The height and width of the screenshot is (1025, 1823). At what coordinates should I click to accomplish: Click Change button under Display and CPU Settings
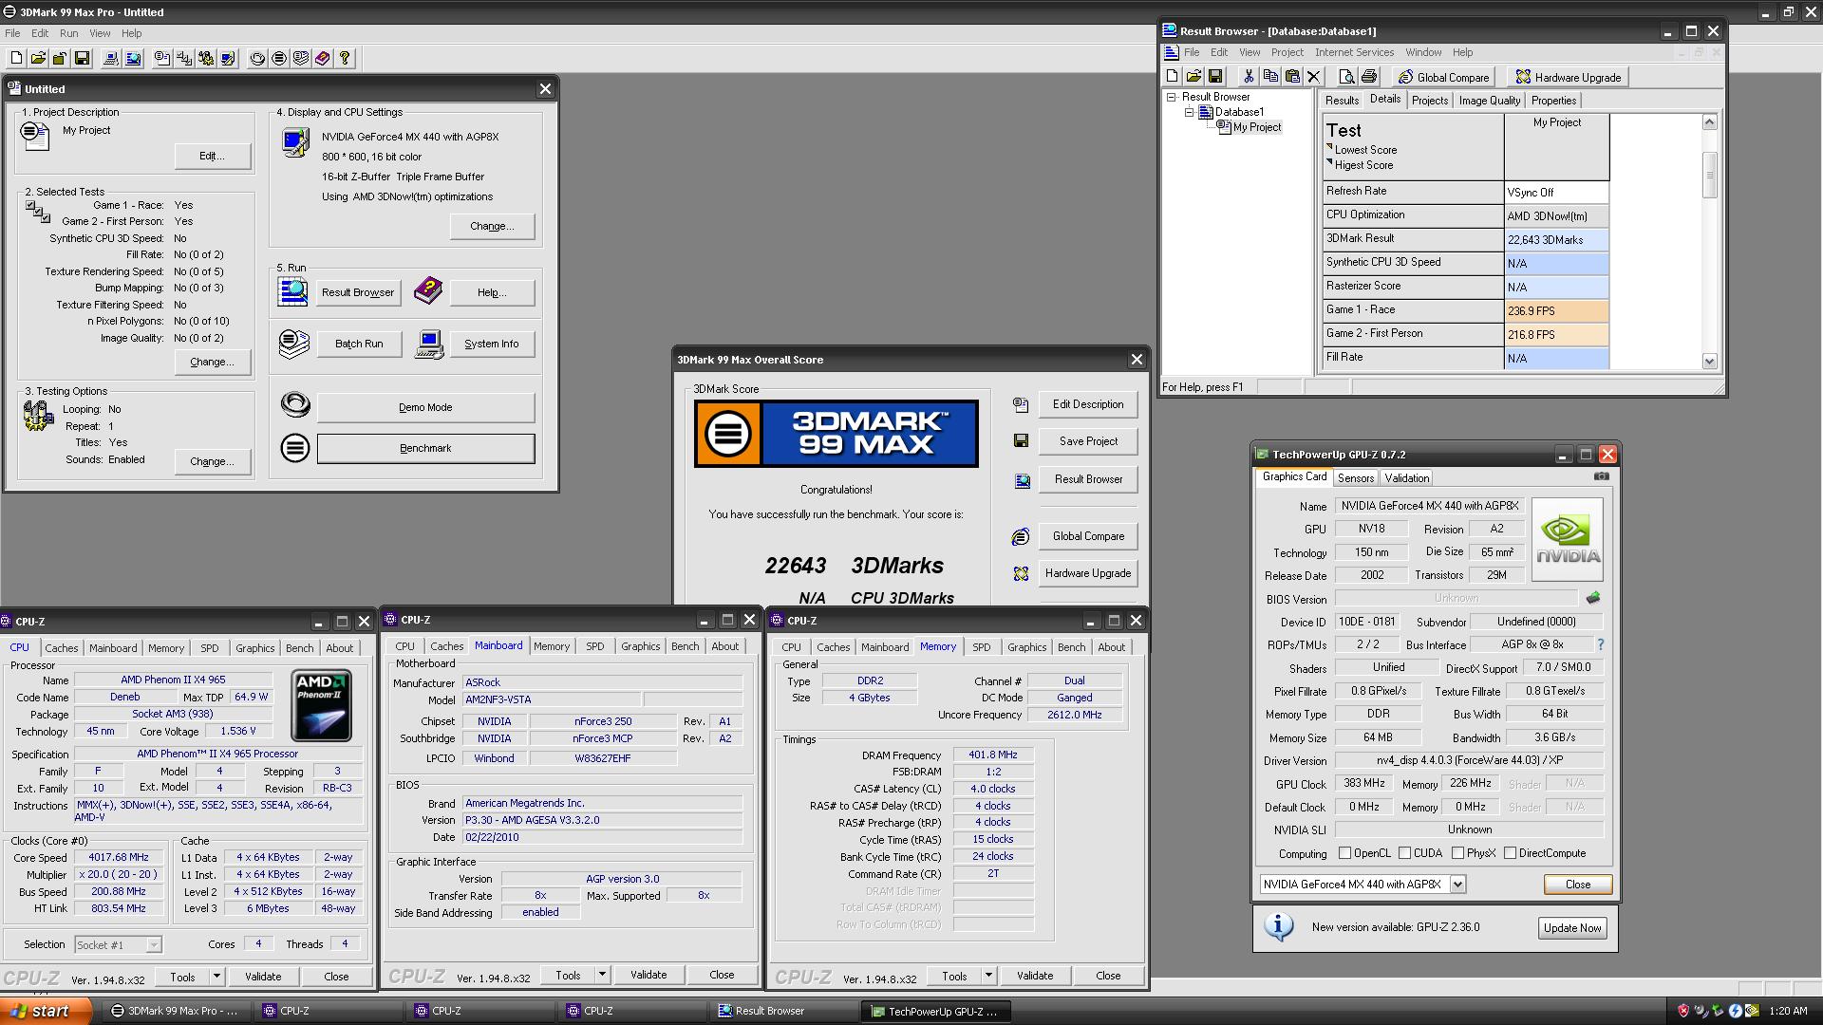coord(492,226)
